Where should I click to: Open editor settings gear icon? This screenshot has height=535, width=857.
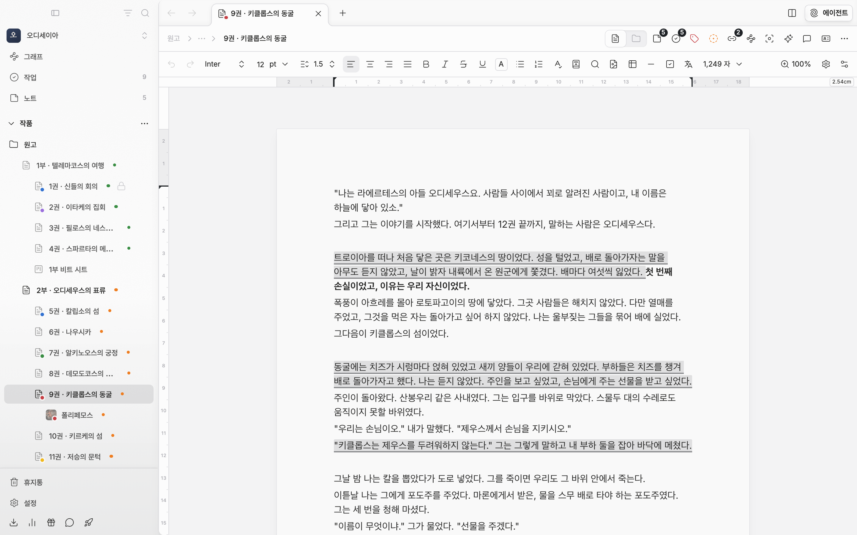point(826,64)
